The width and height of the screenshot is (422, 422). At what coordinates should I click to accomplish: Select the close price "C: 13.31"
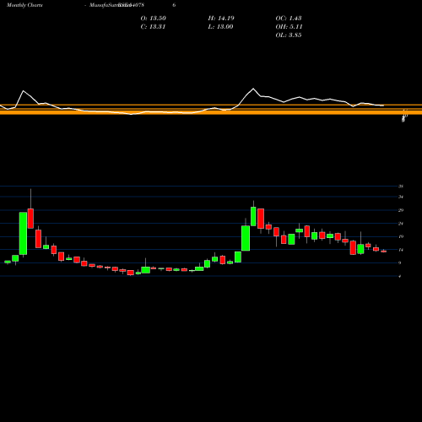(x=153, y=27)
